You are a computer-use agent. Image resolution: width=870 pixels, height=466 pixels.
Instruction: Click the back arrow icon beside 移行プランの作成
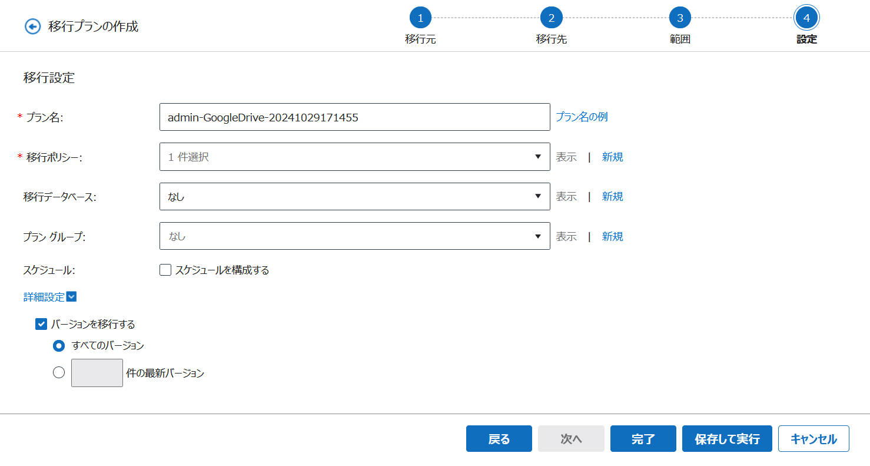(32, 27)
